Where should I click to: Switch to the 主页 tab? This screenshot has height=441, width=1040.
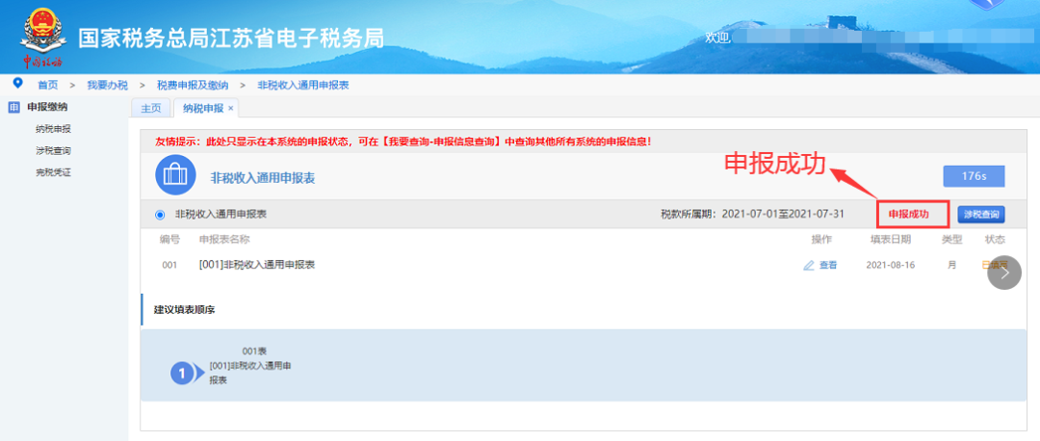coord(150,108)
